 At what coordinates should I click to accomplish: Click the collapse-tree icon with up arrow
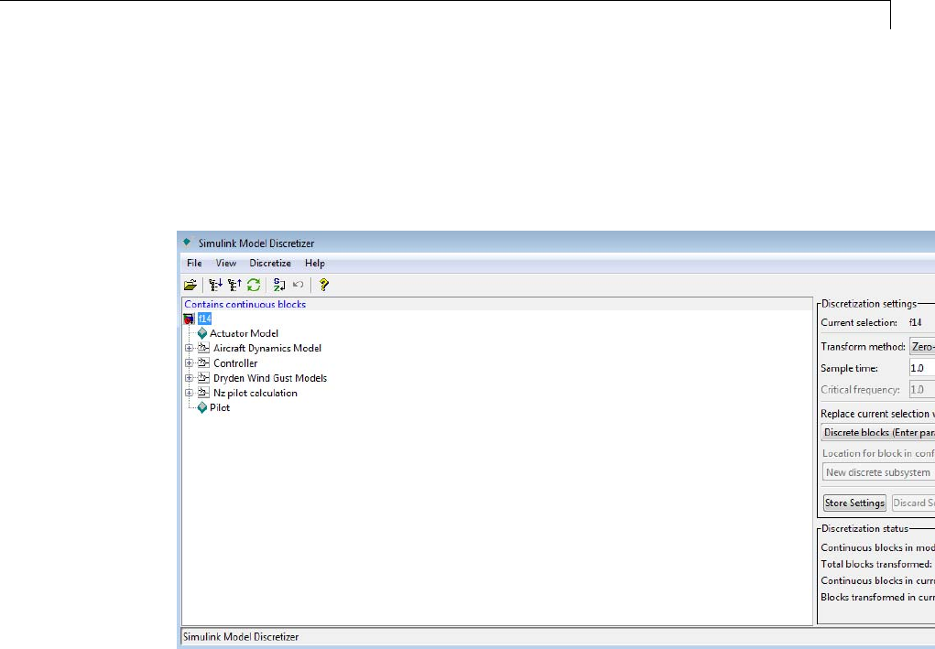click(234, 285)
